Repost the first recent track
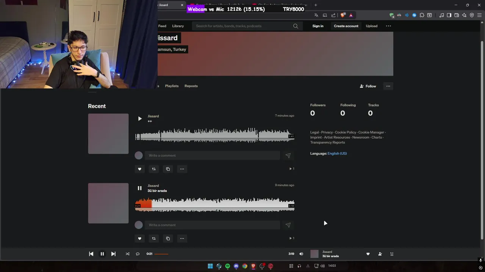Screen dimensions: 485x272 click(154, 169)
